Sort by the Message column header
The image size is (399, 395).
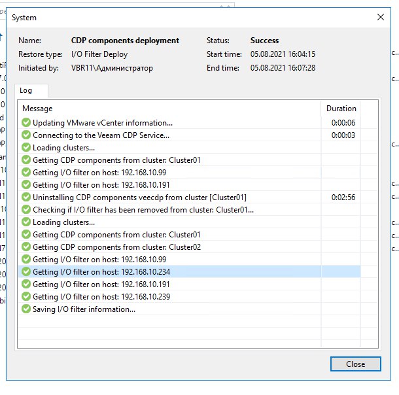point(170,109)
